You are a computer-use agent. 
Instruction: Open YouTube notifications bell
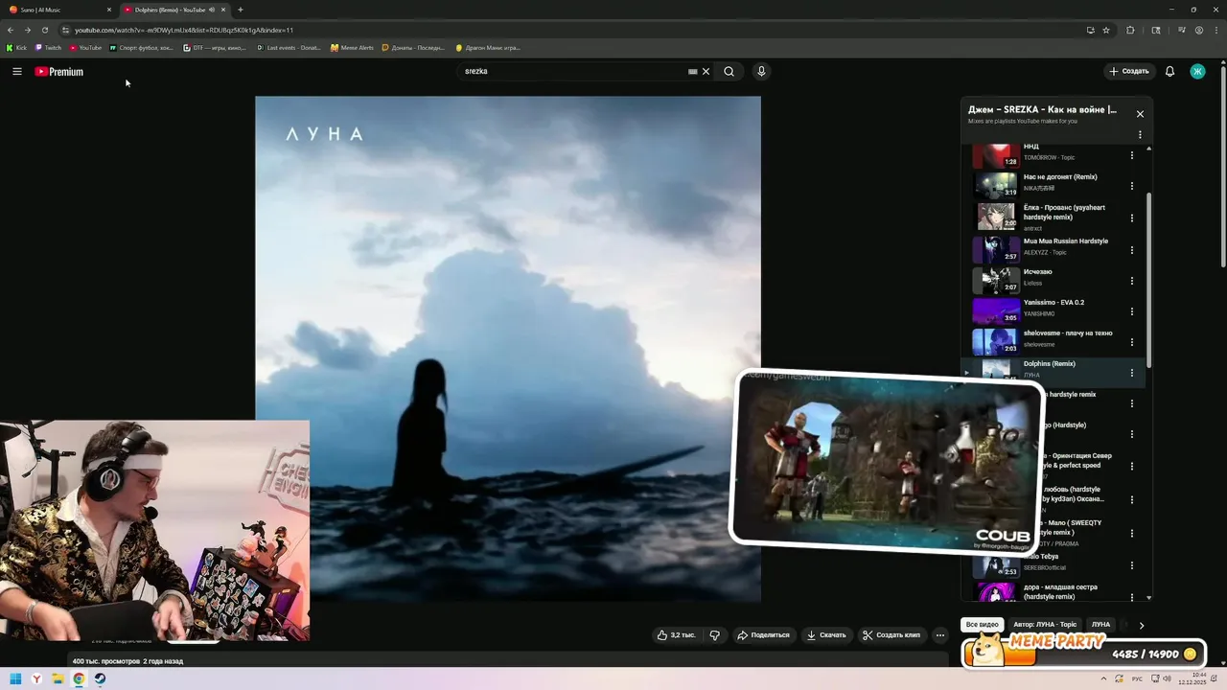(x=1169, y=71)
